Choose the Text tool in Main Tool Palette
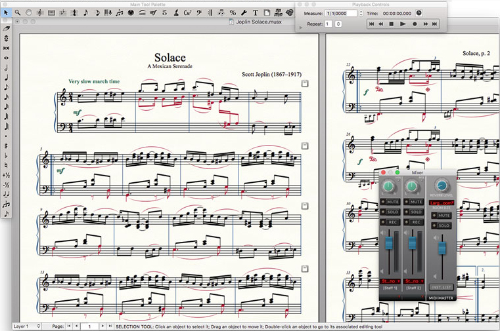Screen dimensions: 500x331 pyautogui.click(x=256, y=12)
